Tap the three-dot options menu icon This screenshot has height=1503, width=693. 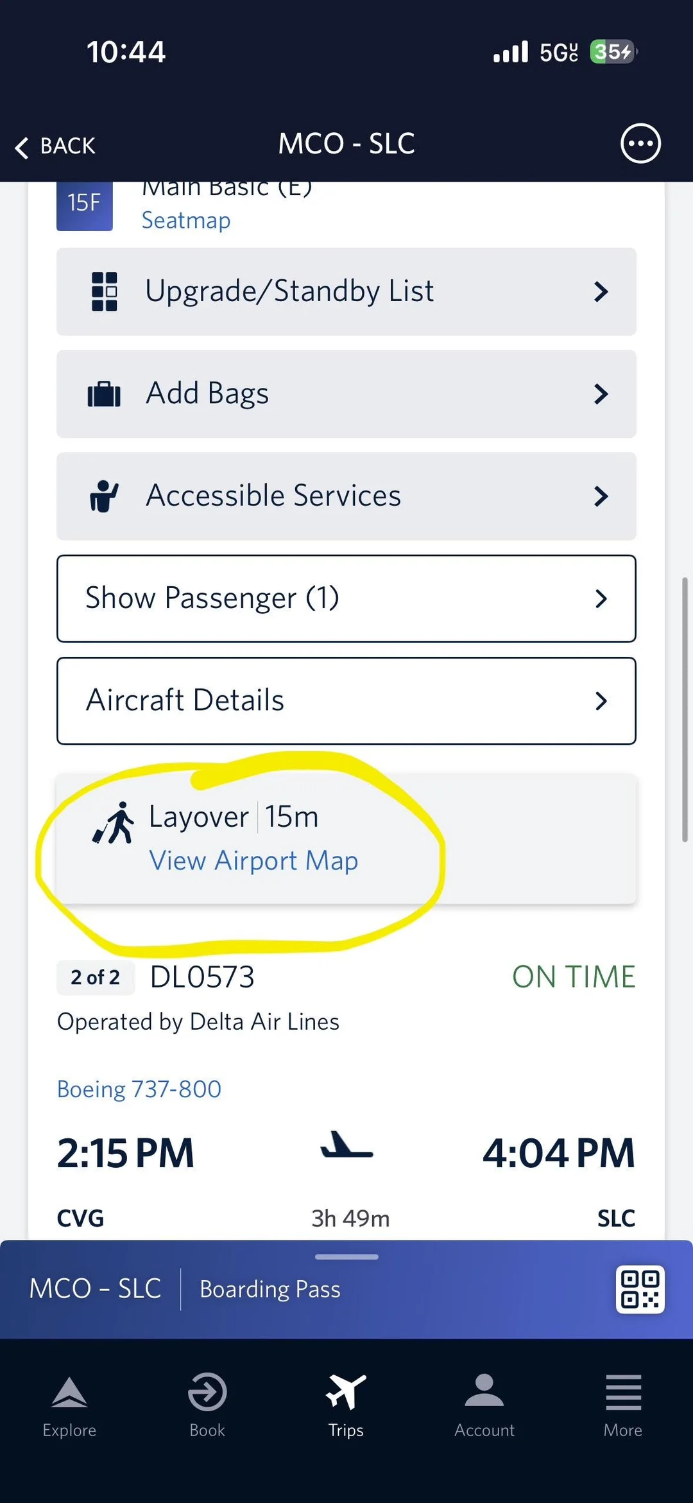[640, 143]
